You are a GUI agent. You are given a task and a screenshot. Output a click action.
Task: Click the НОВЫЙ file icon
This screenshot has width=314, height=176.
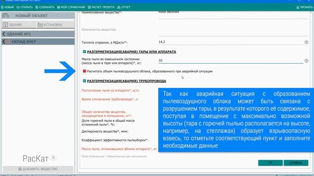click(x=2, y=7)
